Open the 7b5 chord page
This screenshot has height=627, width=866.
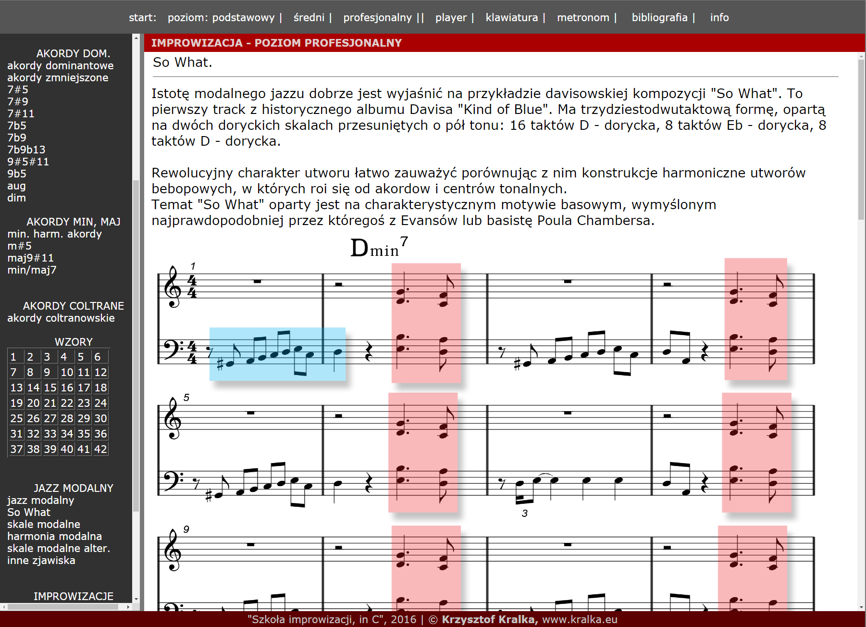click(17, 125)
